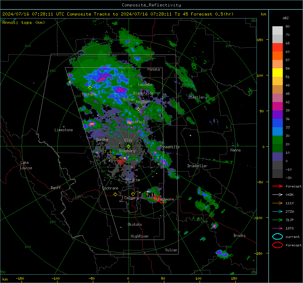The height and width of the screenshot is (283, 303).
Task: Click the Vulcan town label
Action: point(171,250)
